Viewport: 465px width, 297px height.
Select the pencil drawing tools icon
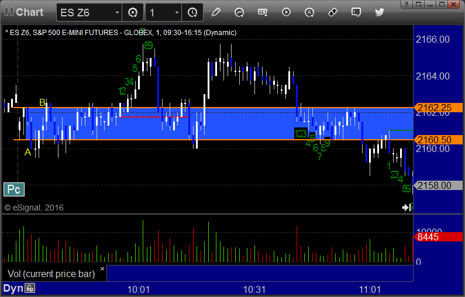(216, 12)
